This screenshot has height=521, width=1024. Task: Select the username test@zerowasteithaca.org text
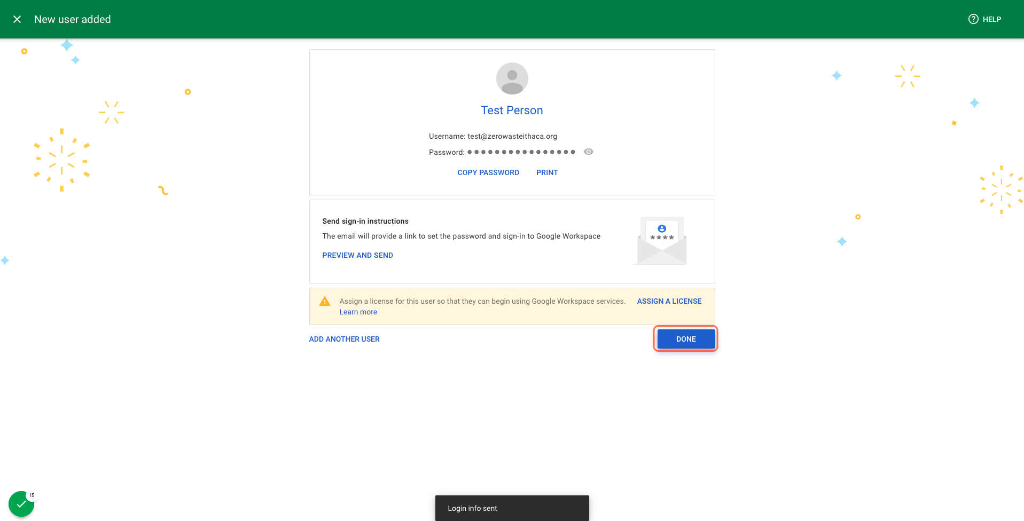(x=512, y=136)
